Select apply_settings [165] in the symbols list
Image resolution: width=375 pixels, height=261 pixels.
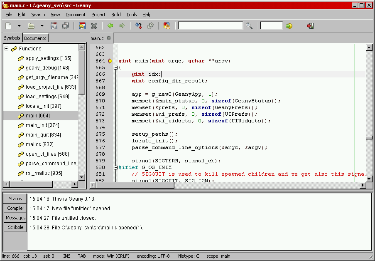pyautogui.click(x=49, y=58)
